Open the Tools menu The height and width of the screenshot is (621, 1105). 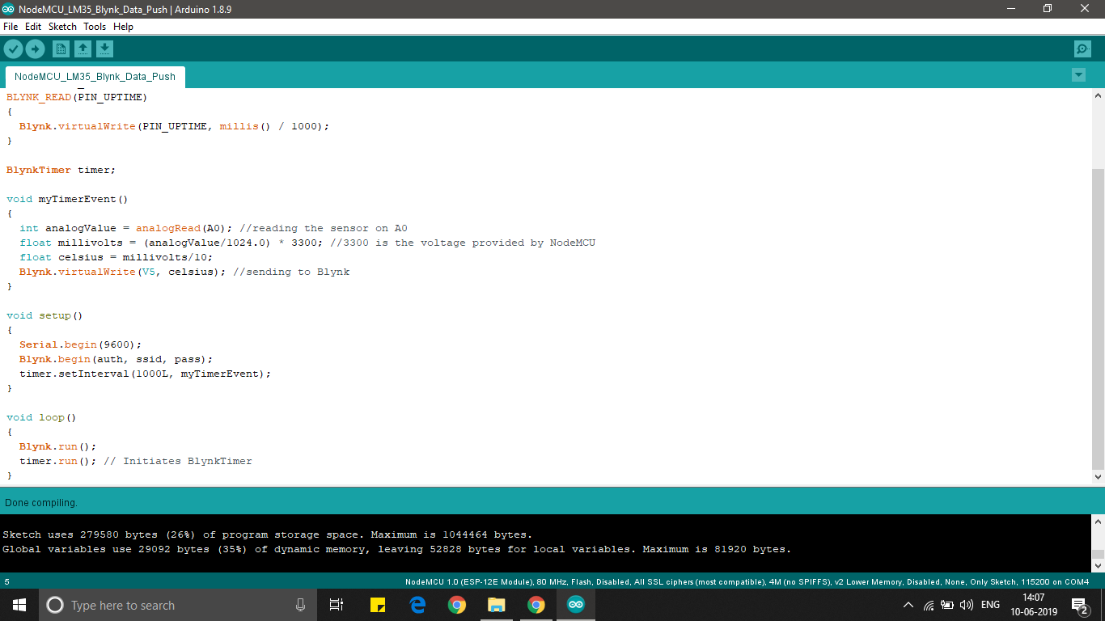click(95, 27)
